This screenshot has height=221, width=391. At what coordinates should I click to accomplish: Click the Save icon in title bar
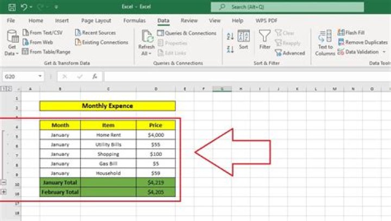click(x=12, y=7)
